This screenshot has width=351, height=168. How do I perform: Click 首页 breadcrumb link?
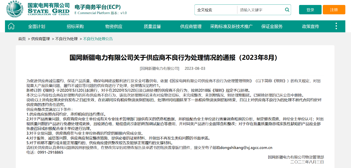tap(22, 39)
